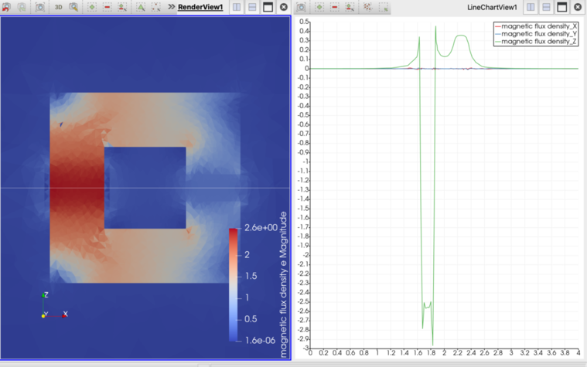The width and height of the screenshot is (587, 367).
Task: Split LineChartView1 vertically
Action: pos(546,7)
